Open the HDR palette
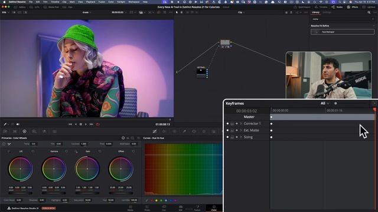Image resolution: width=378 pixels, height=212 pixels. click(x=34, y=131)
